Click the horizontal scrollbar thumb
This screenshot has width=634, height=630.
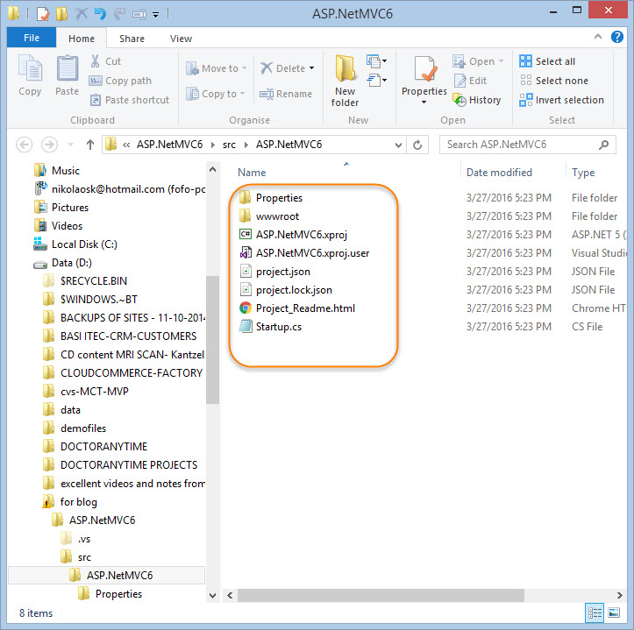(x=380, y=595)
